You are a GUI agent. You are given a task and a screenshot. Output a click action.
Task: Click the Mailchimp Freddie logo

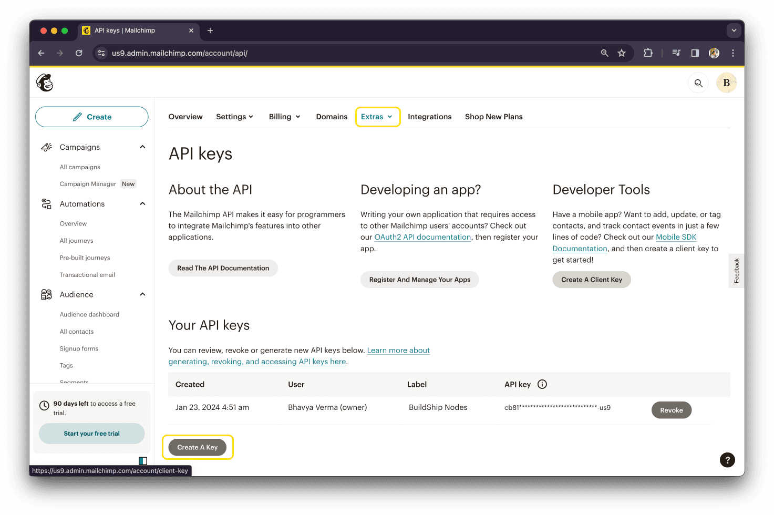44,83
